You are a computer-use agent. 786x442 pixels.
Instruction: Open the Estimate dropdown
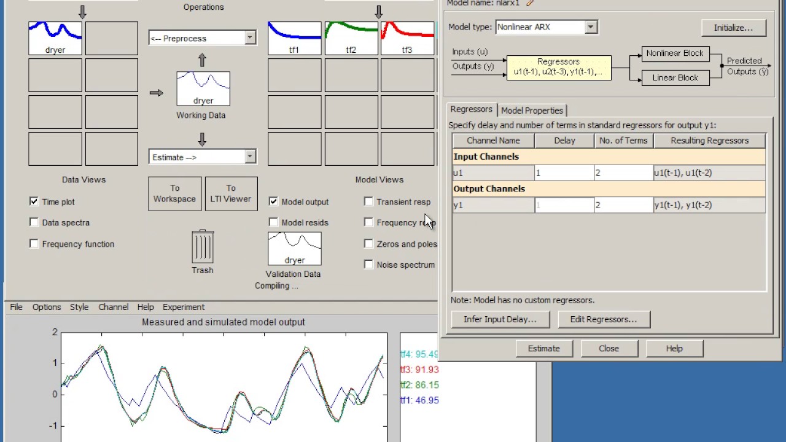pos(202,157)
